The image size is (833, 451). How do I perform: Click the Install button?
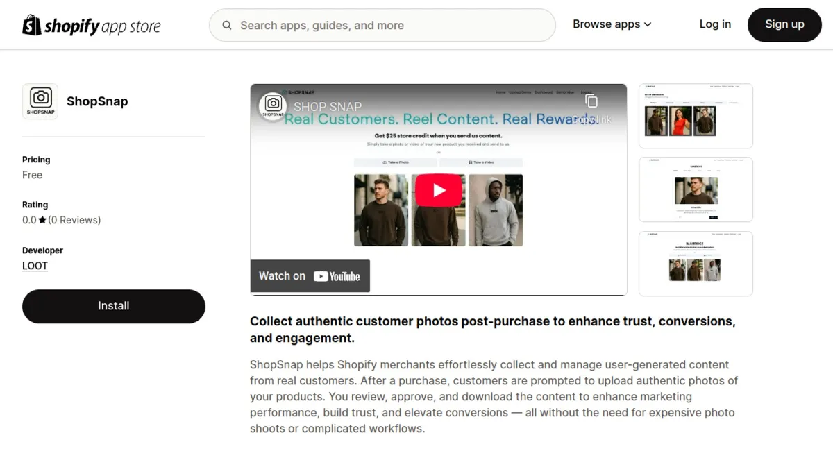pos(114,306)
